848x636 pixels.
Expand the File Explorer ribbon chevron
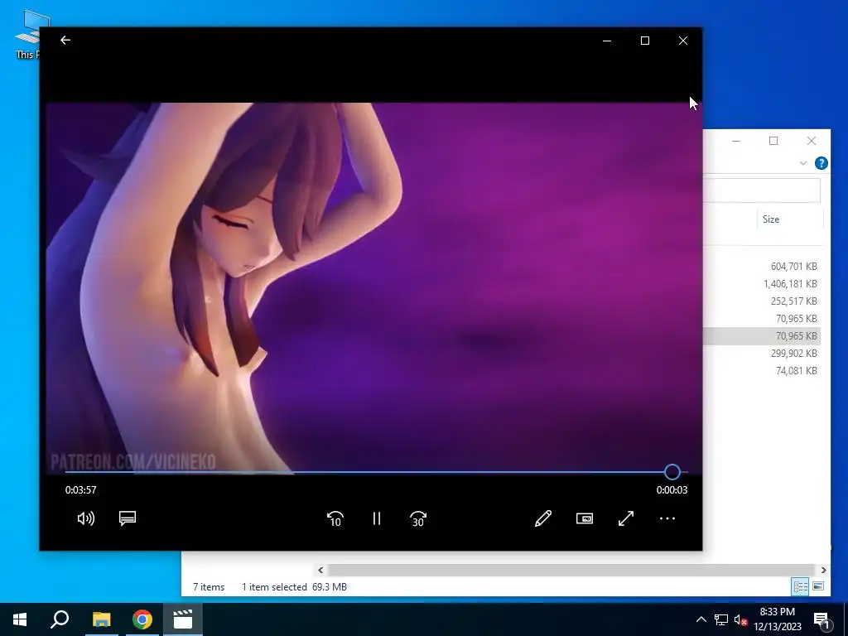[803, 163]
